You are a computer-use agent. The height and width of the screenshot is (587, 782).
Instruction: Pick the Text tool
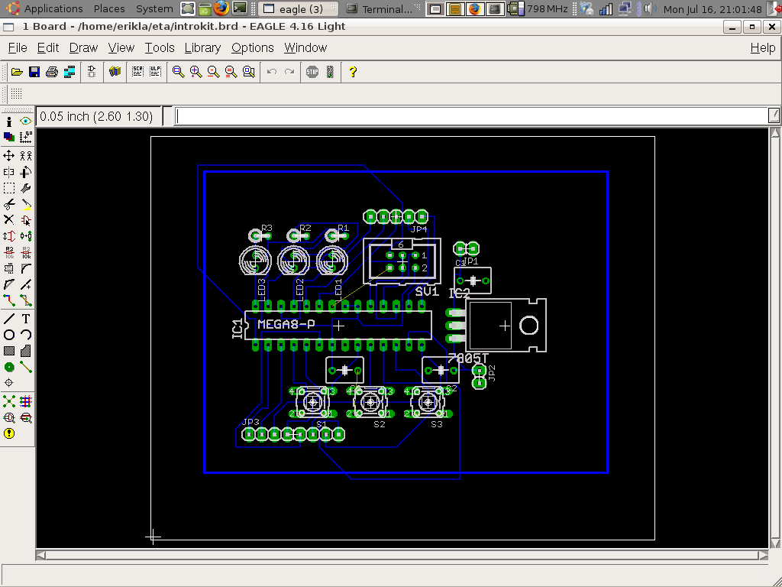(26, 318)
